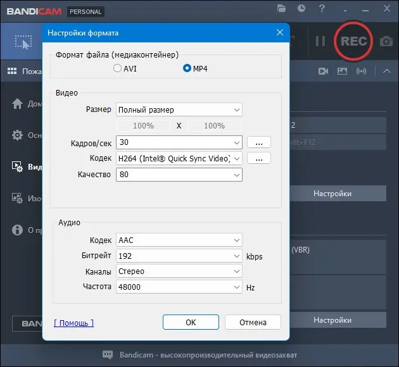Go to the home tab house icon
This screenshot has height=367, width=399.
click(x=17, y=103)
